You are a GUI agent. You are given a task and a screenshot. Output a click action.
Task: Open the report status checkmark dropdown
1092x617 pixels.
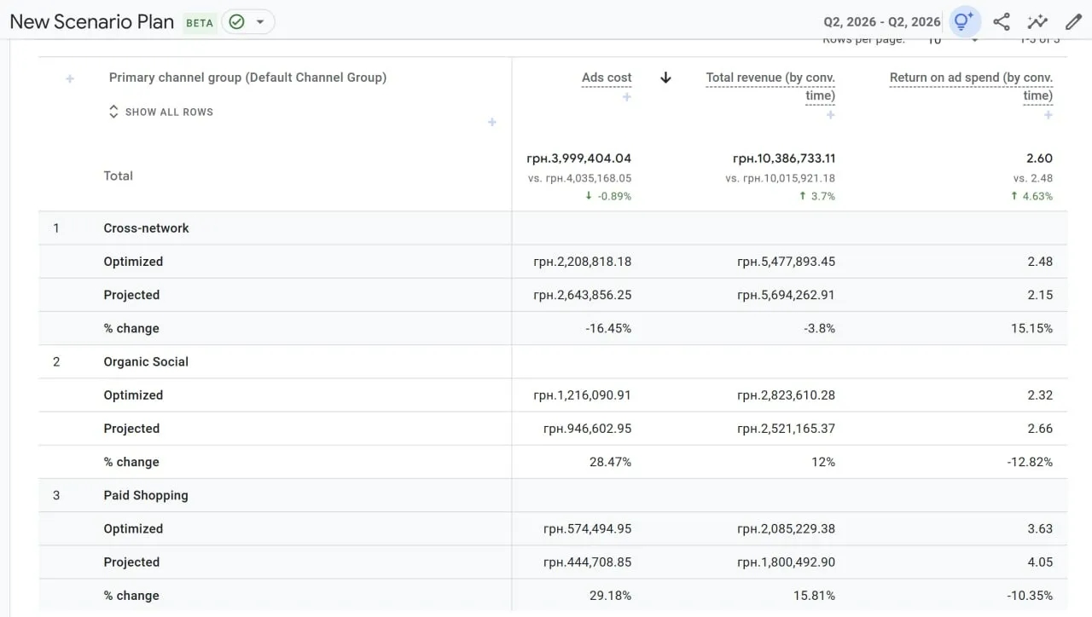pos(248,22)
